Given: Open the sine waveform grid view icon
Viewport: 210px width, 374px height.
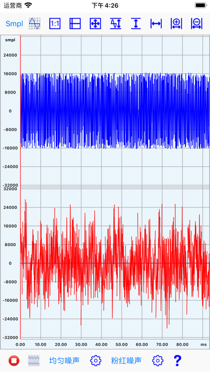Looking at the screenshot, I should [x=34, y=24].
